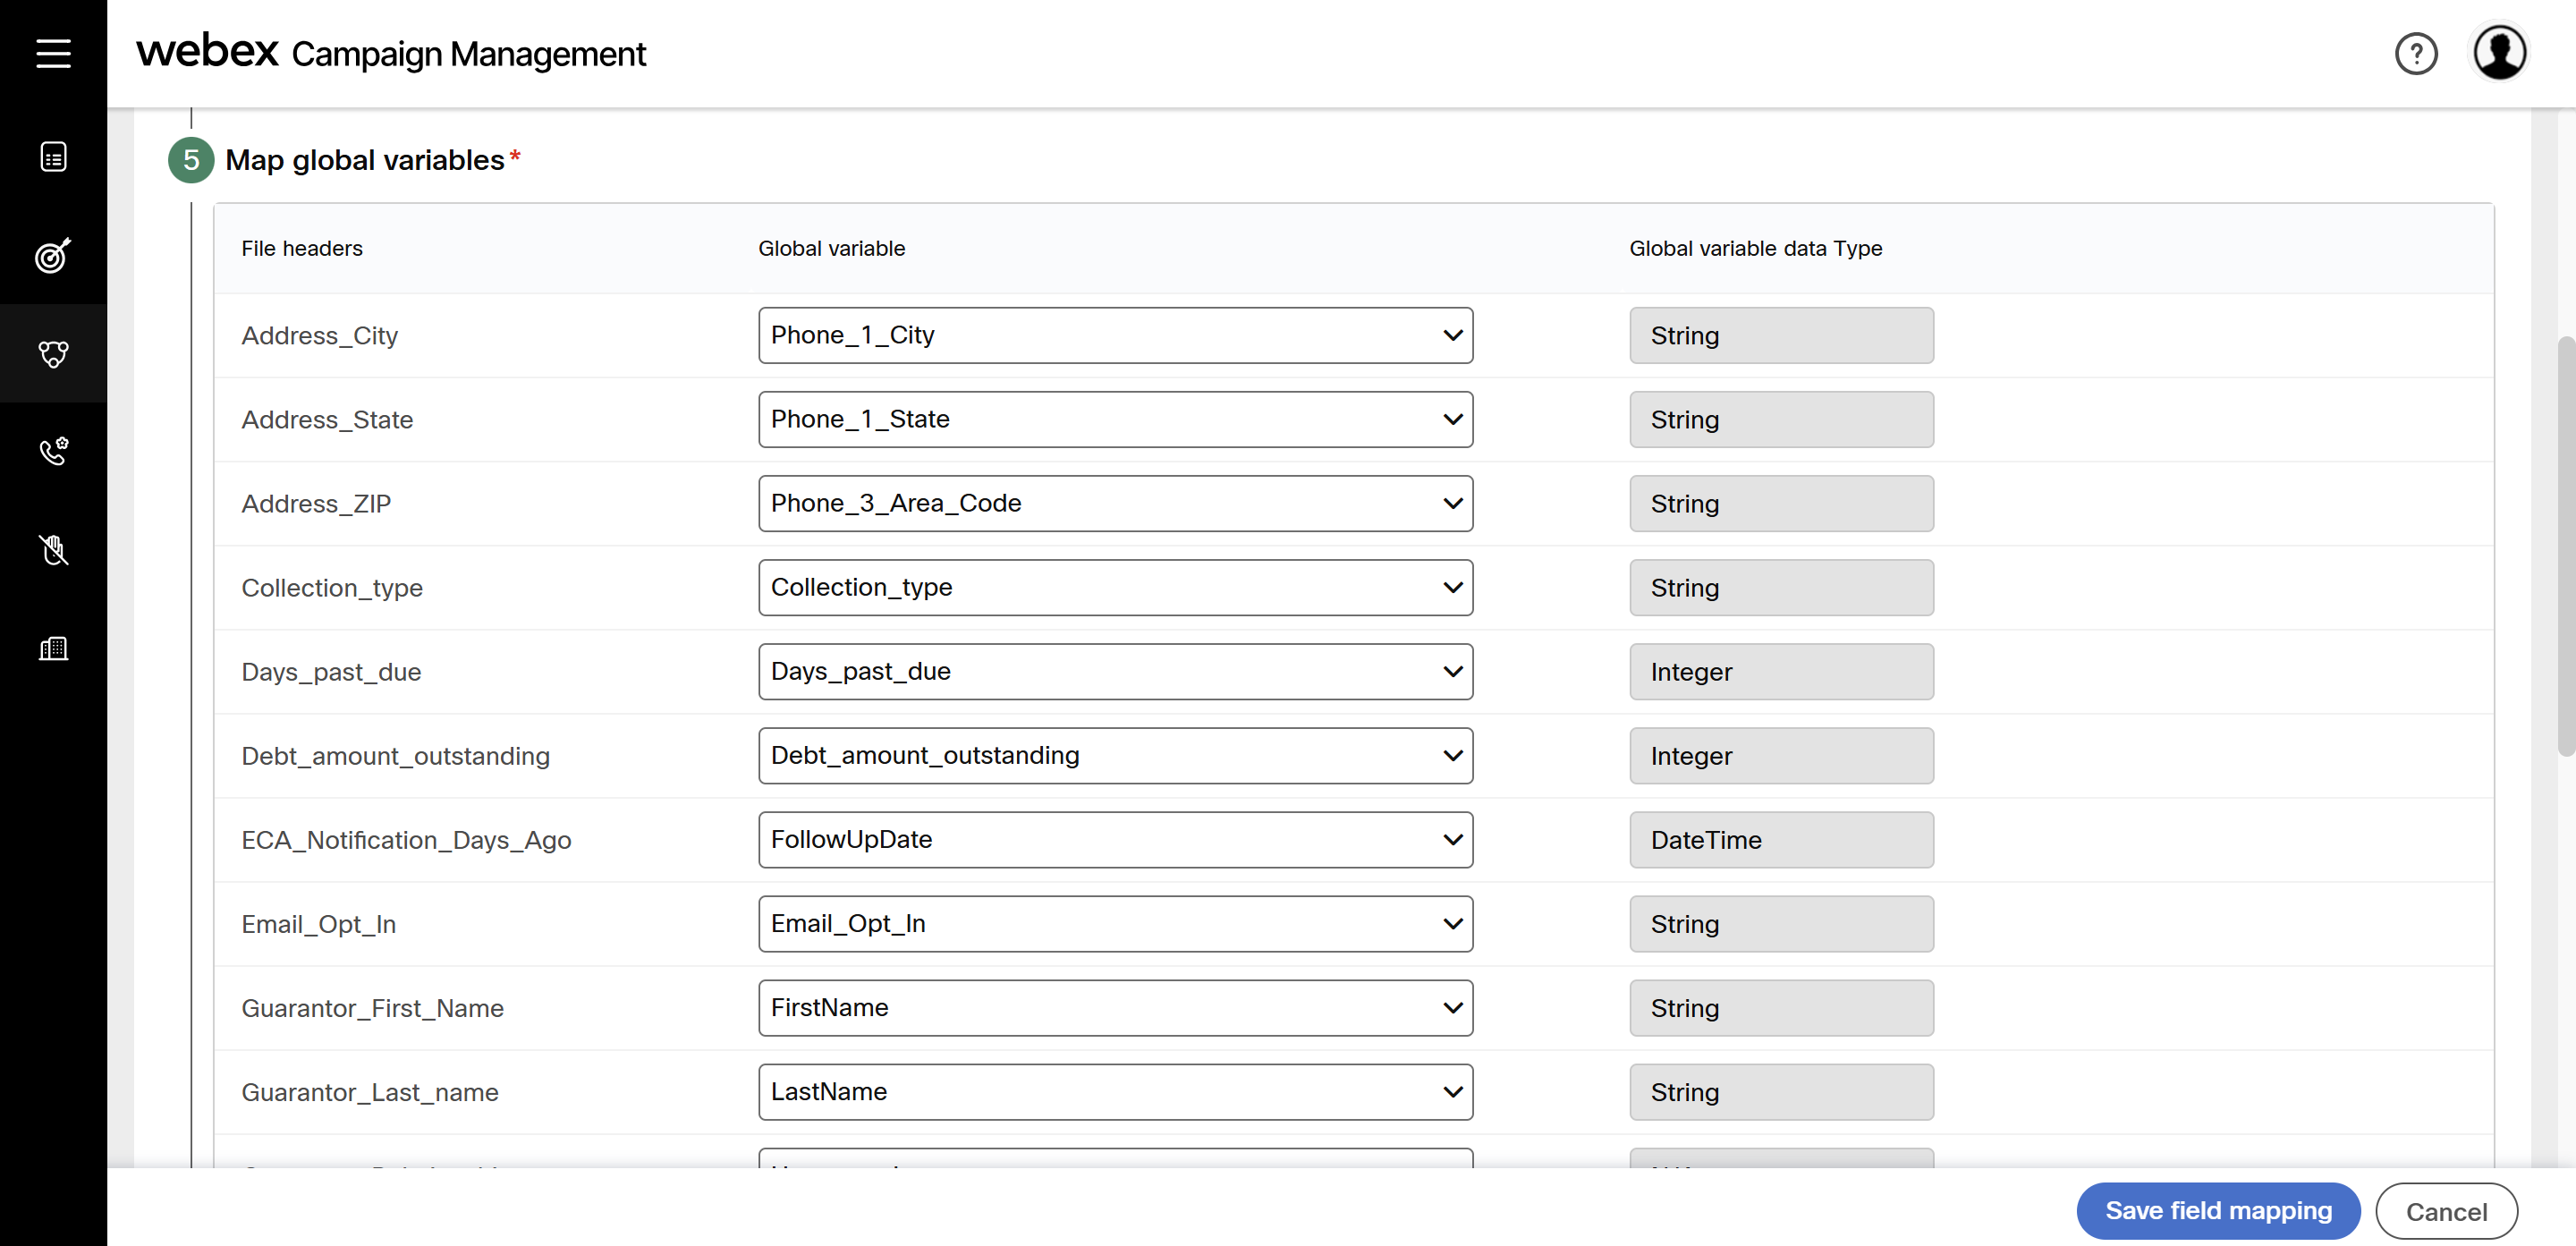Open the list report sidebar icon

point(53,157)
